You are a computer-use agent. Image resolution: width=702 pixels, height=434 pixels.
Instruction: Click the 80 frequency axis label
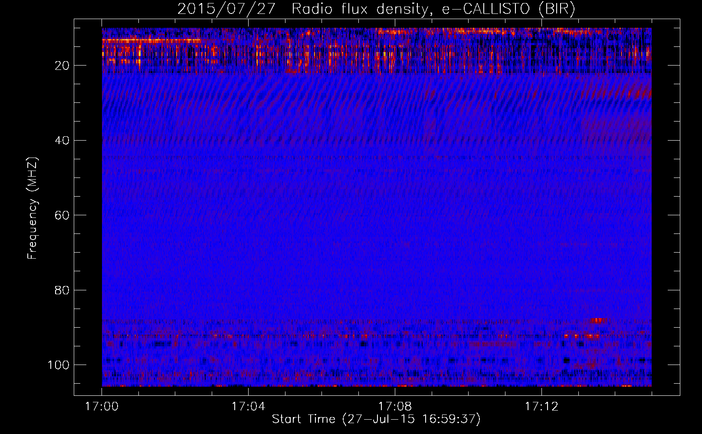coord(62,290)
